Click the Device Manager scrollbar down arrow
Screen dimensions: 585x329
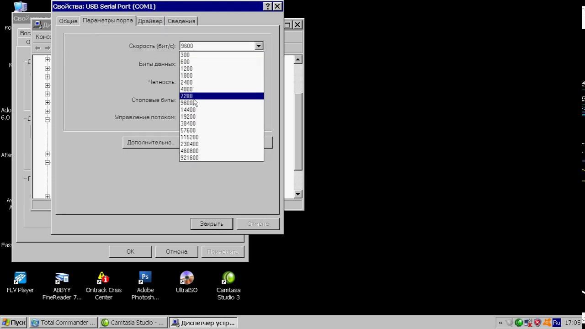point(298,194)
